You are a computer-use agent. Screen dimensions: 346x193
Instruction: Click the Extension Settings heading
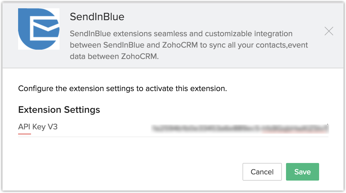click(x=59, y=110)
